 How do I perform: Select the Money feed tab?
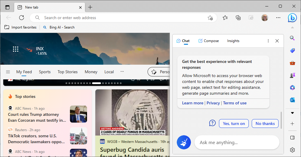[91, 72]
